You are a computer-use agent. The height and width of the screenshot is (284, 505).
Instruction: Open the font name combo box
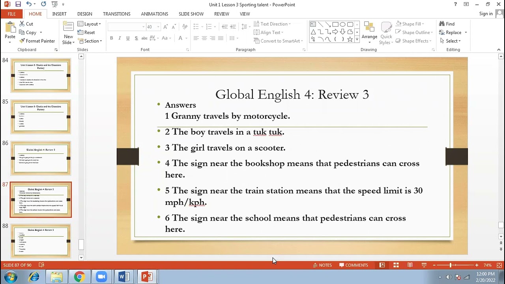click(x=127, y=27)
